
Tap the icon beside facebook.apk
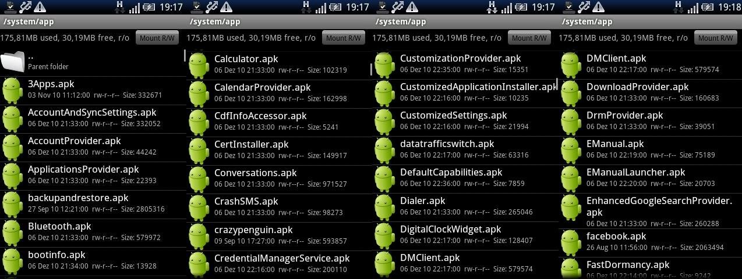[x=571, y=242]
